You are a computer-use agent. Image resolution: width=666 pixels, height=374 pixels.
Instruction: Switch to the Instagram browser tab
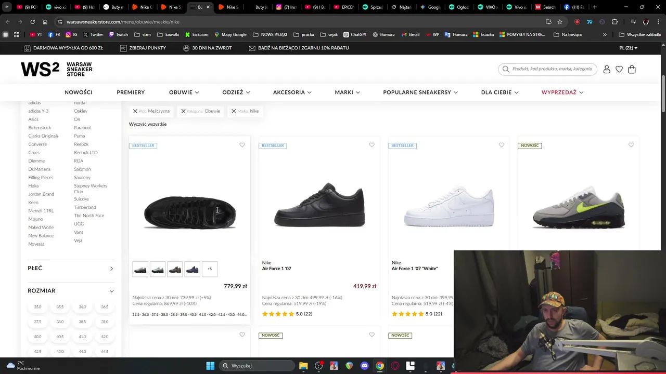tap(286, 7)
